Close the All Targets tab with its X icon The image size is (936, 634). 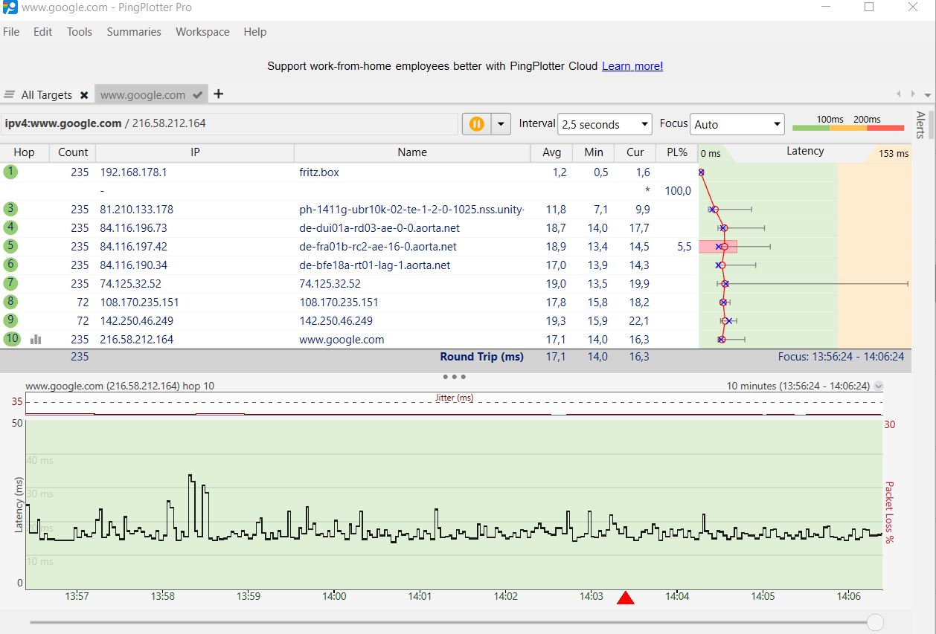[x=83, y=95]
